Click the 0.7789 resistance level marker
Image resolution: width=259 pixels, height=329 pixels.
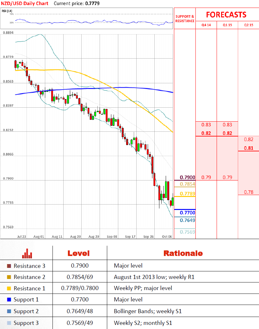pyautogui.click(x=187, y=194)
